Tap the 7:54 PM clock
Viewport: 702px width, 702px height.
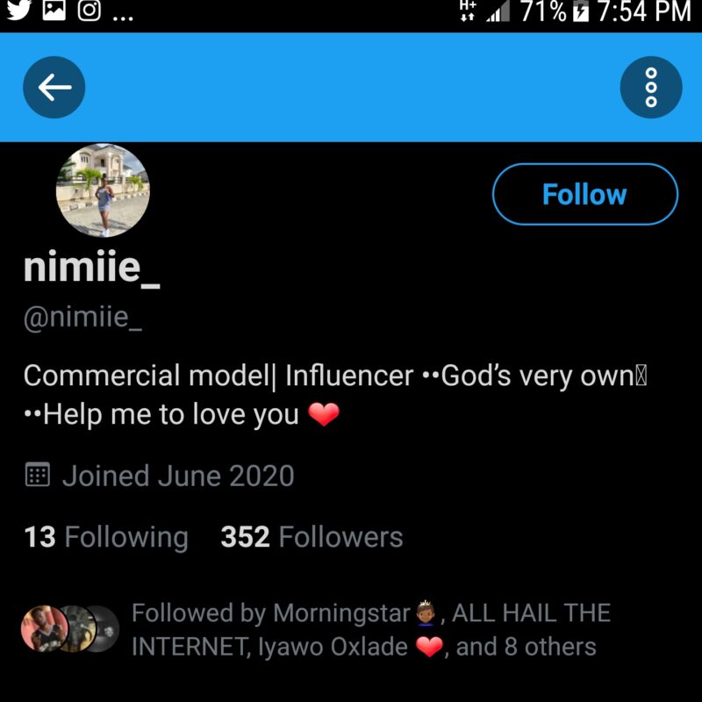[643, 11]
